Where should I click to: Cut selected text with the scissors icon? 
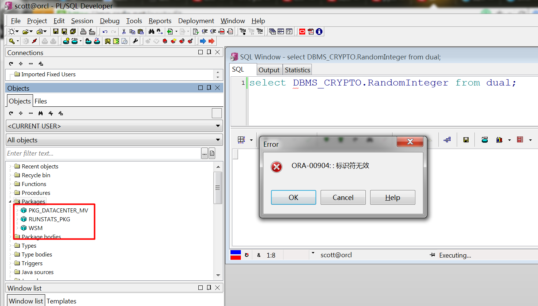[x=124, y=31]
